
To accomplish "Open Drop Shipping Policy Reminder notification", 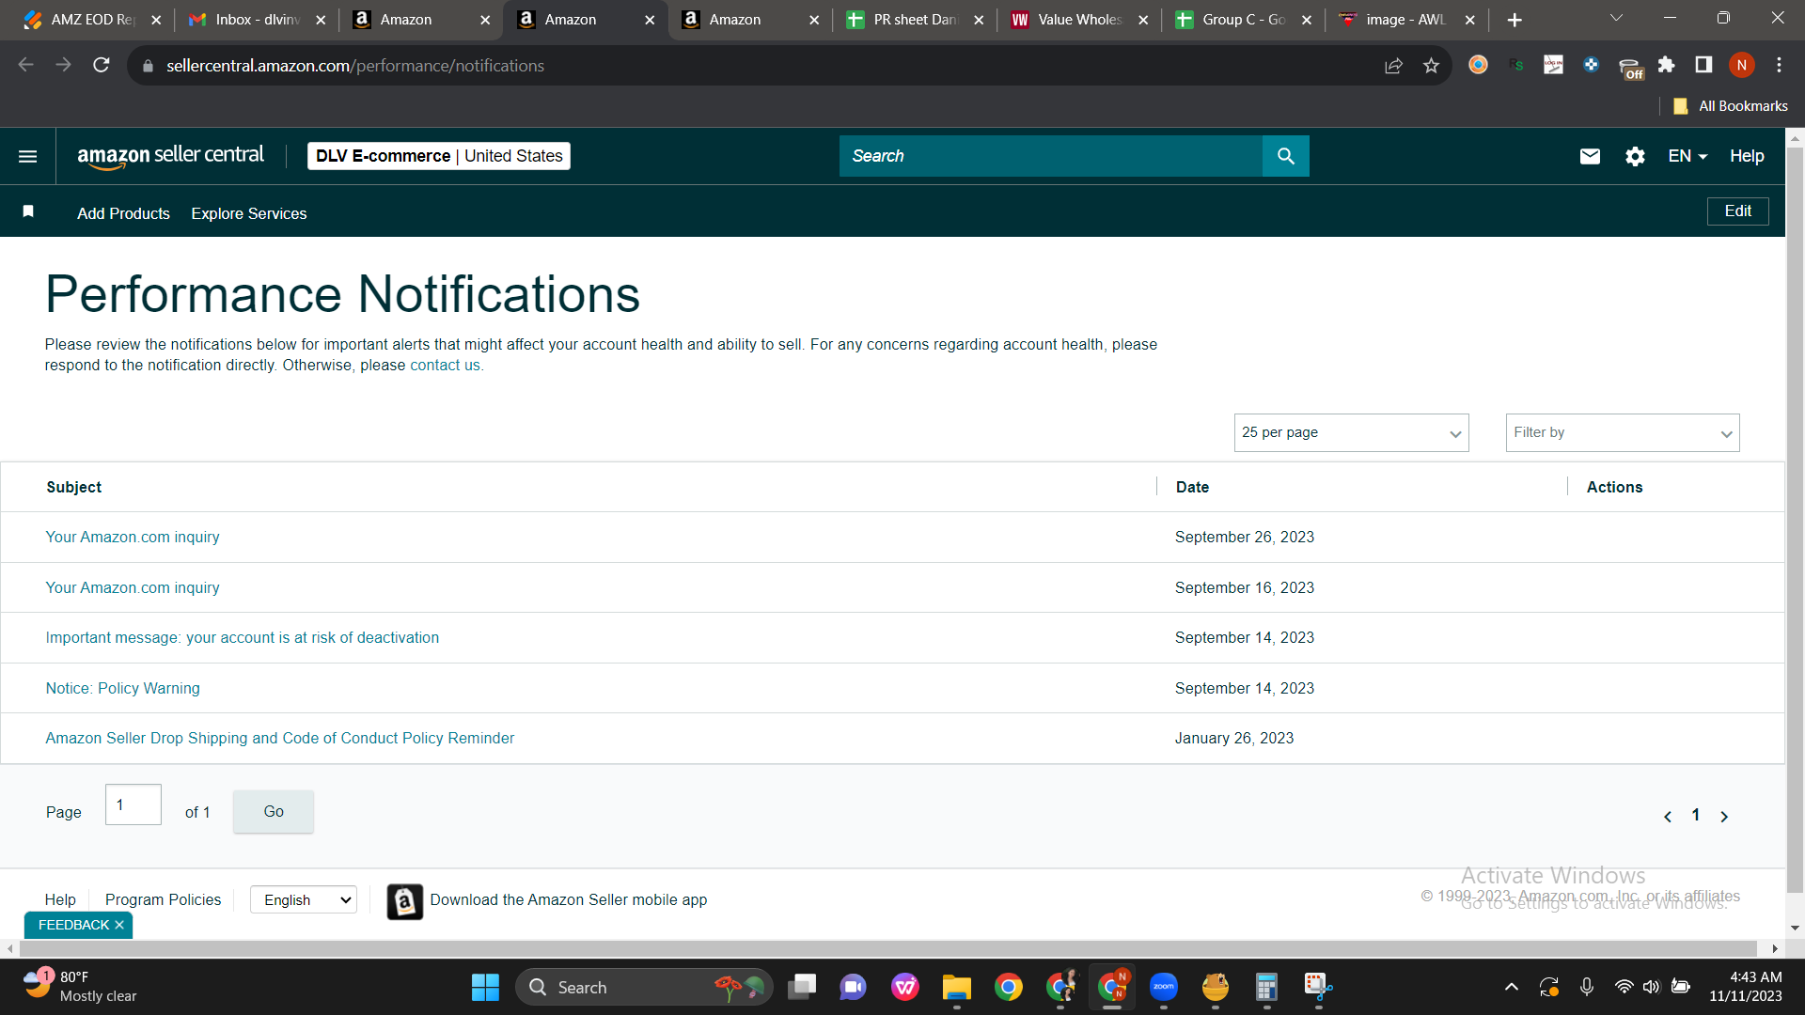I will 280,738.
